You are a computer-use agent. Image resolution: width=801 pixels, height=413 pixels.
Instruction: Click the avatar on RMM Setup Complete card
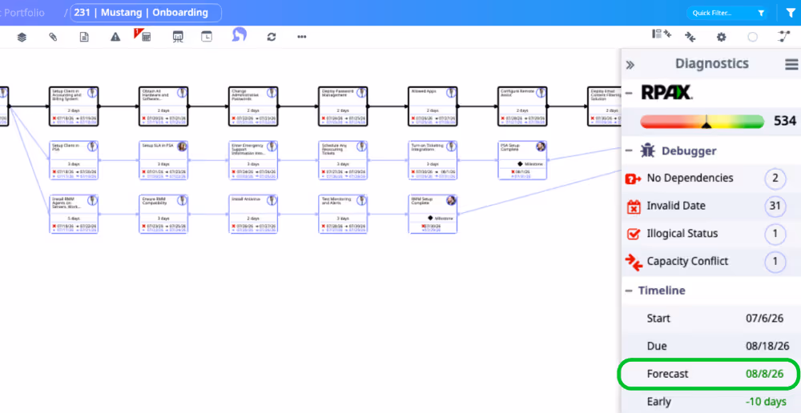pos(451,201)
